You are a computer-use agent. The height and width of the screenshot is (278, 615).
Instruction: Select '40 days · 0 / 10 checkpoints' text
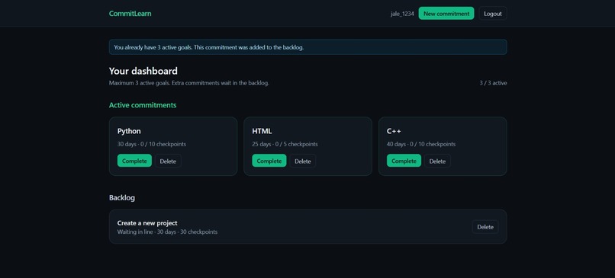[421, 144]
